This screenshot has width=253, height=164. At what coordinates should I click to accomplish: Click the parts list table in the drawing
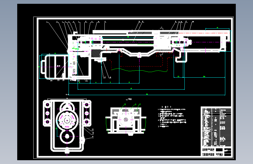point(216,127)
